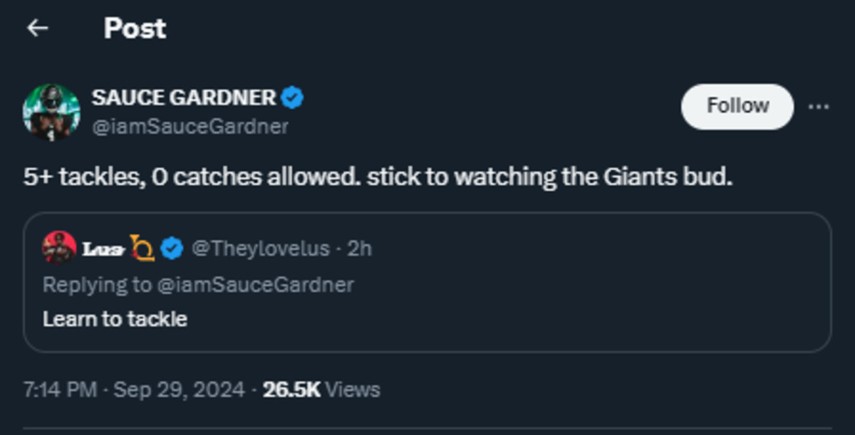Click the Replying to label in quoted post
This screenshot has height=435, width=855.
click(x=97, y=285)
